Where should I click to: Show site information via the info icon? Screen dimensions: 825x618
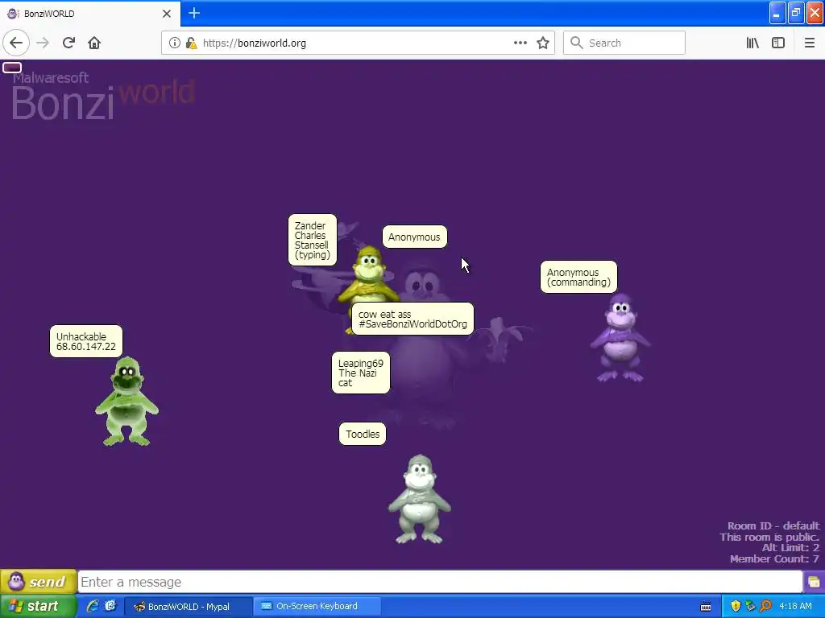(x=174, y=43)
